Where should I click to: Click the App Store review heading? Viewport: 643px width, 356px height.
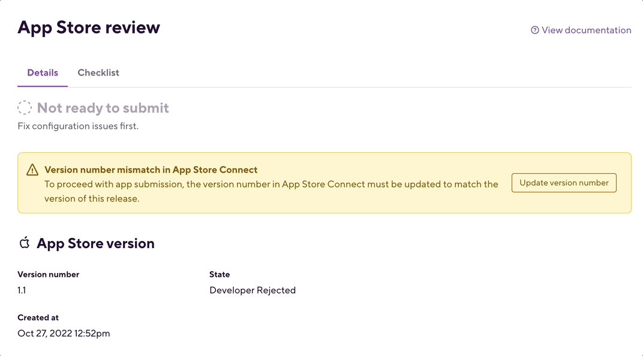tap(89, 28)
